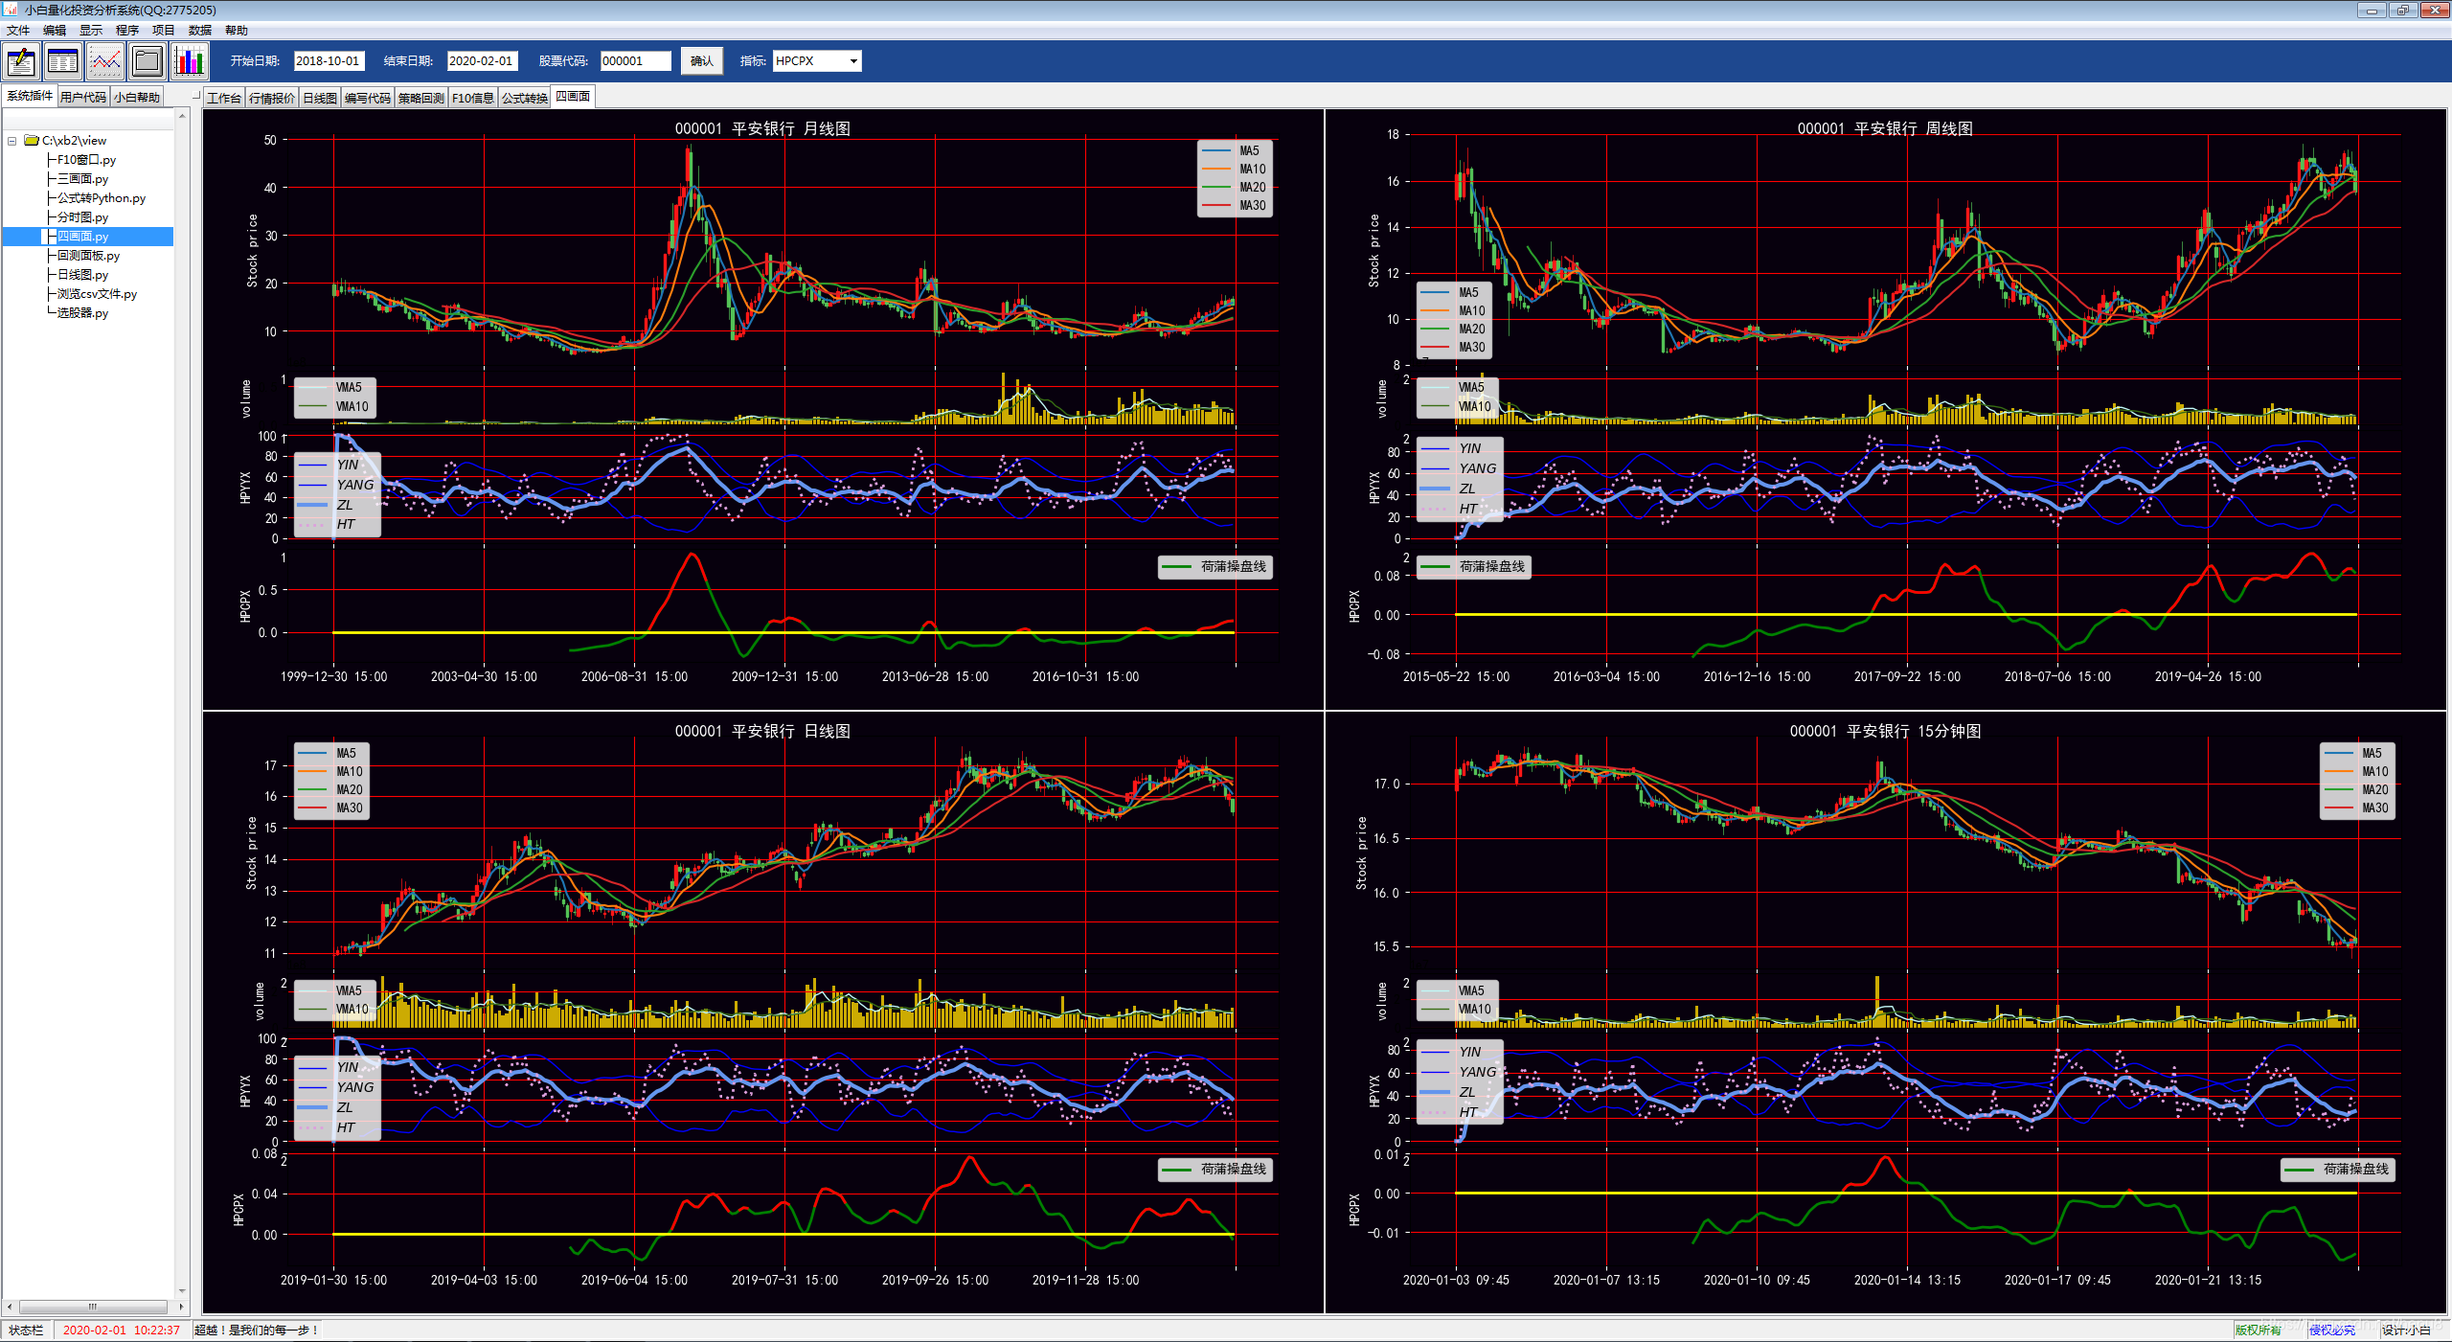Image resolution: width=2452 pixels, height=1342 pixels.
Task: Click the small square button left of 工作台 tab
Action: click(x=196, y=96)
